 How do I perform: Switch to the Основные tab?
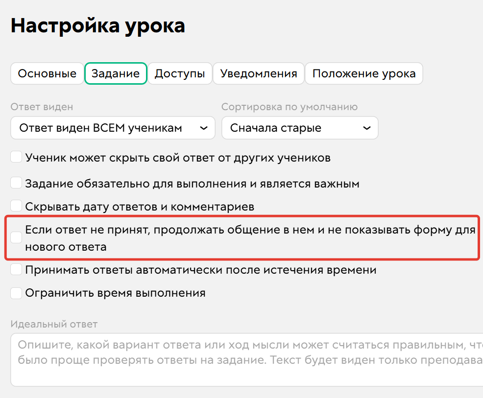click(x=47, y=73)
